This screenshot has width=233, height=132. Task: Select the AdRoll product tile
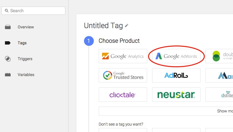point(176,75)
